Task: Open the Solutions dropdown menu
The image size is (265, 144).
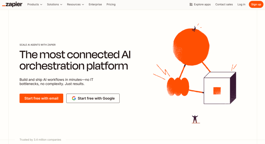Action: pyautogui.click(x=55, y=4)
